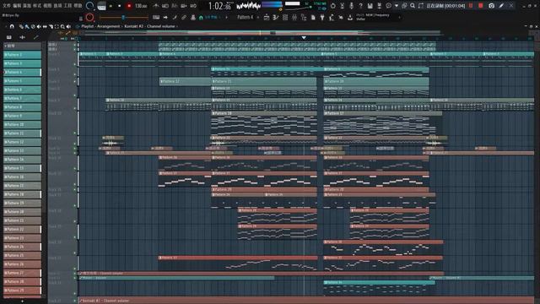The height and width of the screenshot is (304, 540).
Task: Show audio clips tab in picker panel
Action: tap(23, 37)
